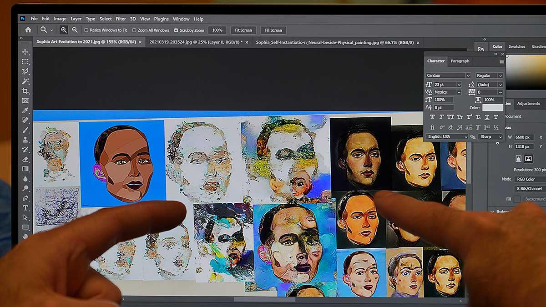The image size is (546, 307).
Task: Select the History Brush tool
Action: tap(25, 150)
